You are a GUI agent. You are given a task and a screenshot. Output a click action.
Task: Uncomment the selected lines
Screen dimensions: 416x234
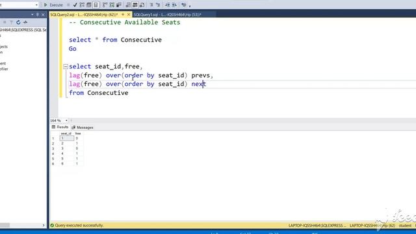click(x=158, y=5)
